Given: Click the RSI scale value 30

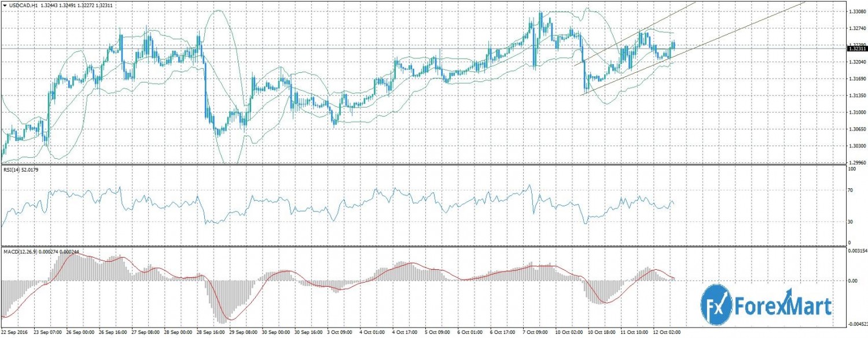Looking at the screenshot, I should click(851, 222).
